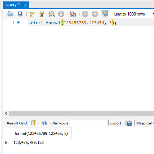Click the blue statement marker on line 1

(18, 22)
